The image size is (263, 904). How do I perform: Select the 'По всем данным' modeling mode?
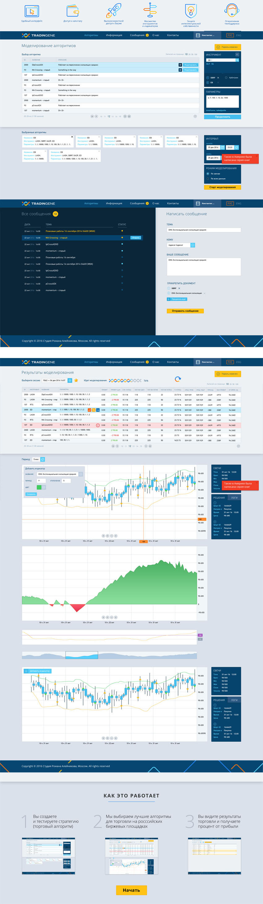click(x=208, y=179)
